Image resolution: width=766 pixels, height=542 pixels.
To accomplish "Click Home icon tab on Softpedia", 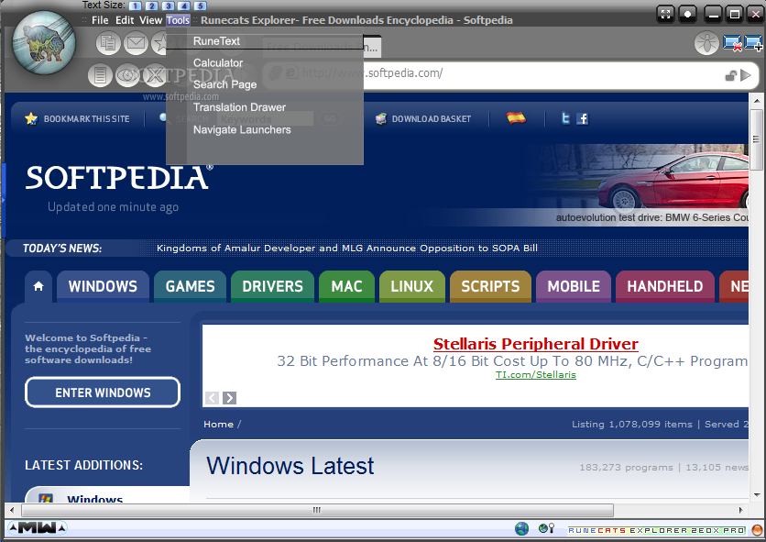I will tap(38, 286).
